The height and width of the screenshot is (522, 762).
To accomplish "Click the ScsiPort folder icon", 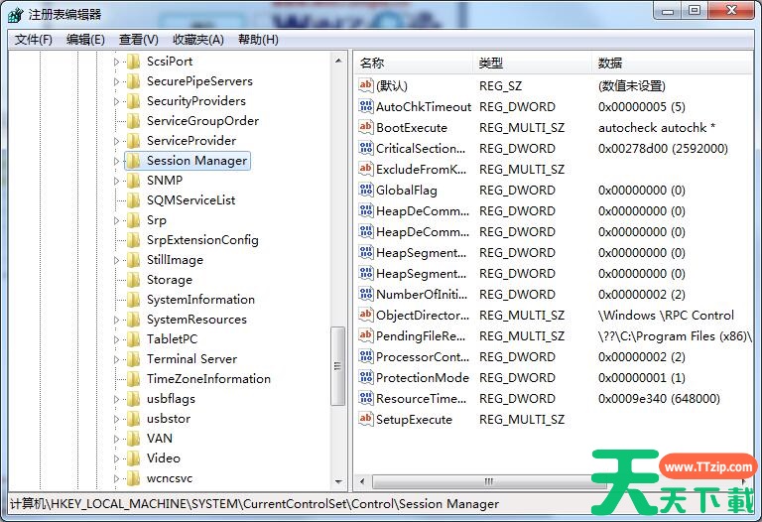I will pyautogui.click(x=133, y=62).
